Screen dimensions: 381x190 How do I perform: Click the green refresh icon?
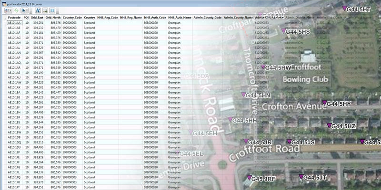click(17, 10)
